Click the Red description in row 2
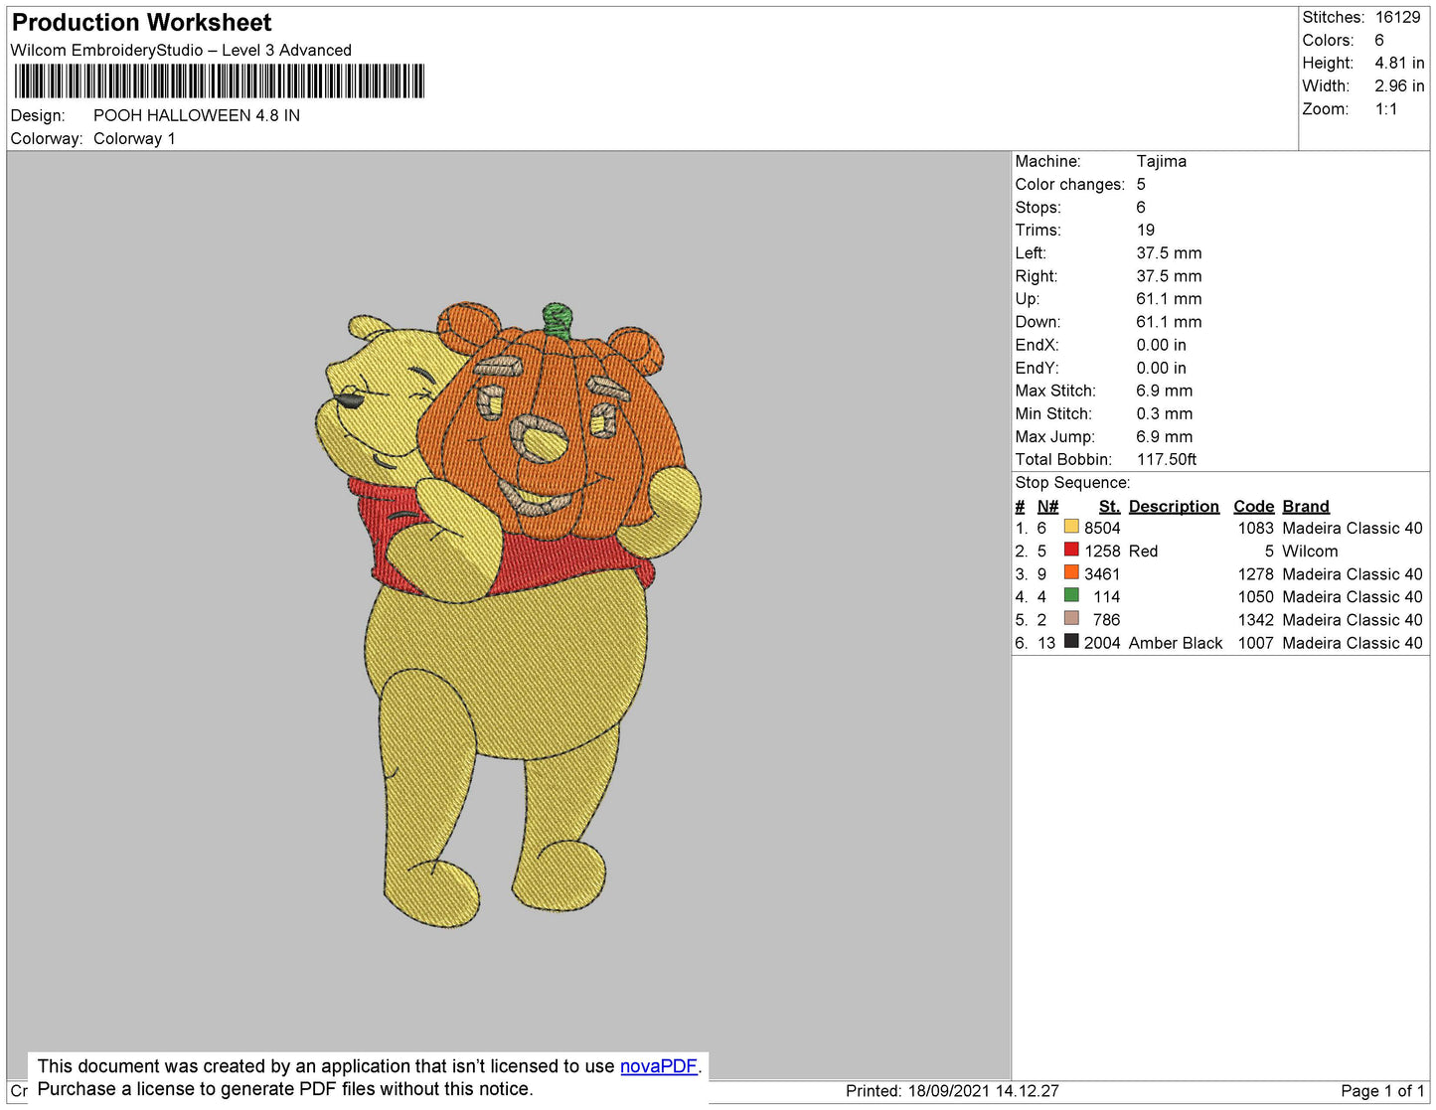This screenshot has width=1436, height=1110. 1143,551
